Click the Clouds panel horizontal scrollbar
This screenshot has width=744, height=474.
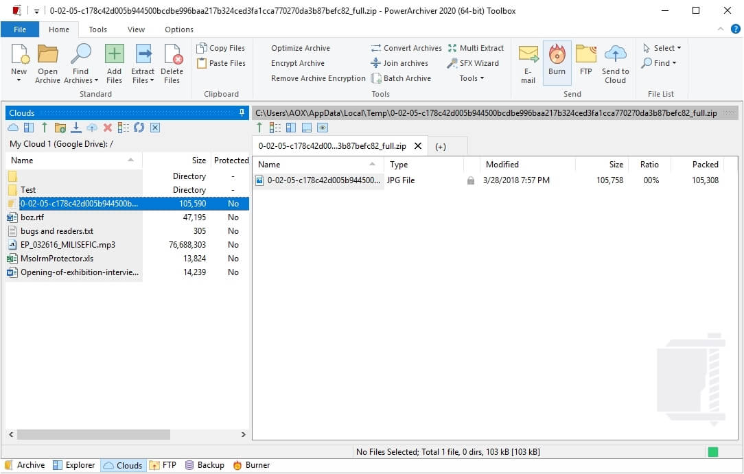pyautogui.click(x=93, y=434)
